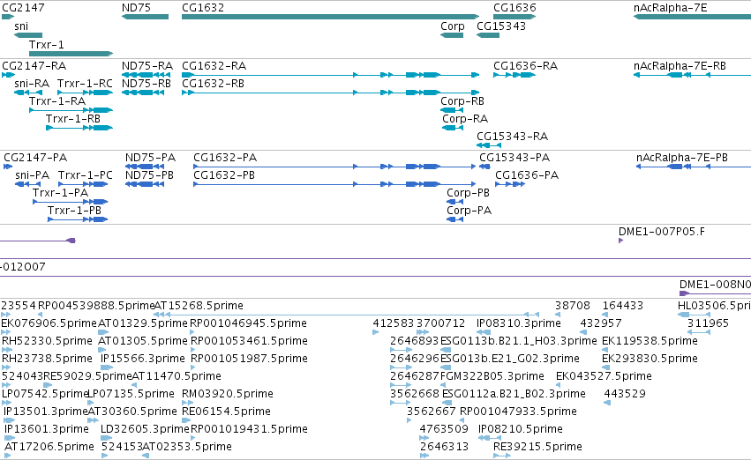Click the Corp-RB transcript label
Viewport: 751px width, 460px height.
pyautogui.click(x=462, y=100)
